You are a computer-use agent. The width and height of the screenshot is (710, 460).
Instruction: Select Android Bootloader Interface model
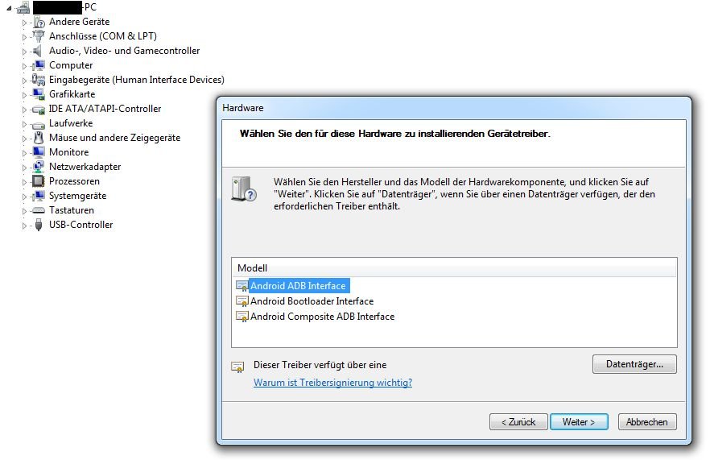pos(312,301)
